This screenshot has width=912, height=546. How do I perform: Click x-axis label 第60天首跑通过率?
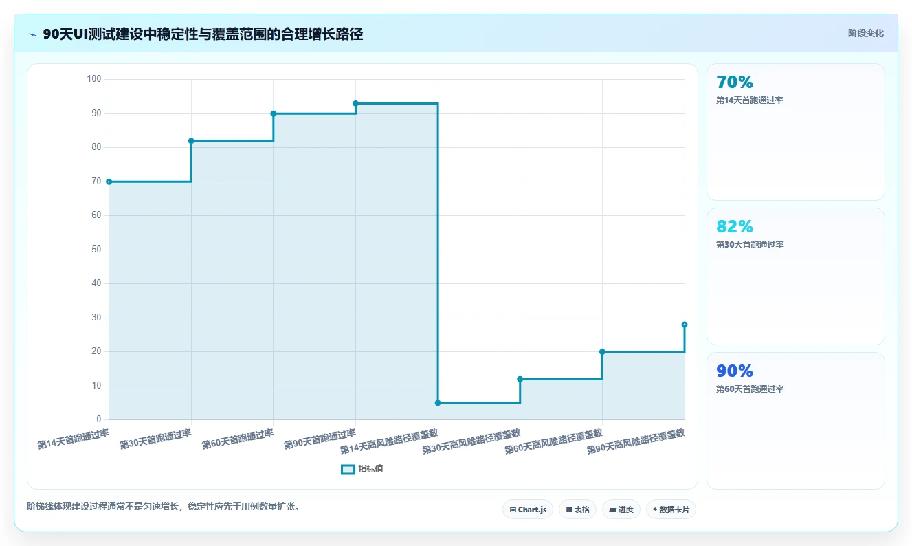[x=238, y=439]
